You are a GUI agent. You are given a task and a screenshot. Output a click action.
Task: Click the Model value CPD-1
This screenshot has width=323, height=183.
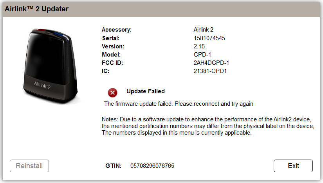(202, 55)
